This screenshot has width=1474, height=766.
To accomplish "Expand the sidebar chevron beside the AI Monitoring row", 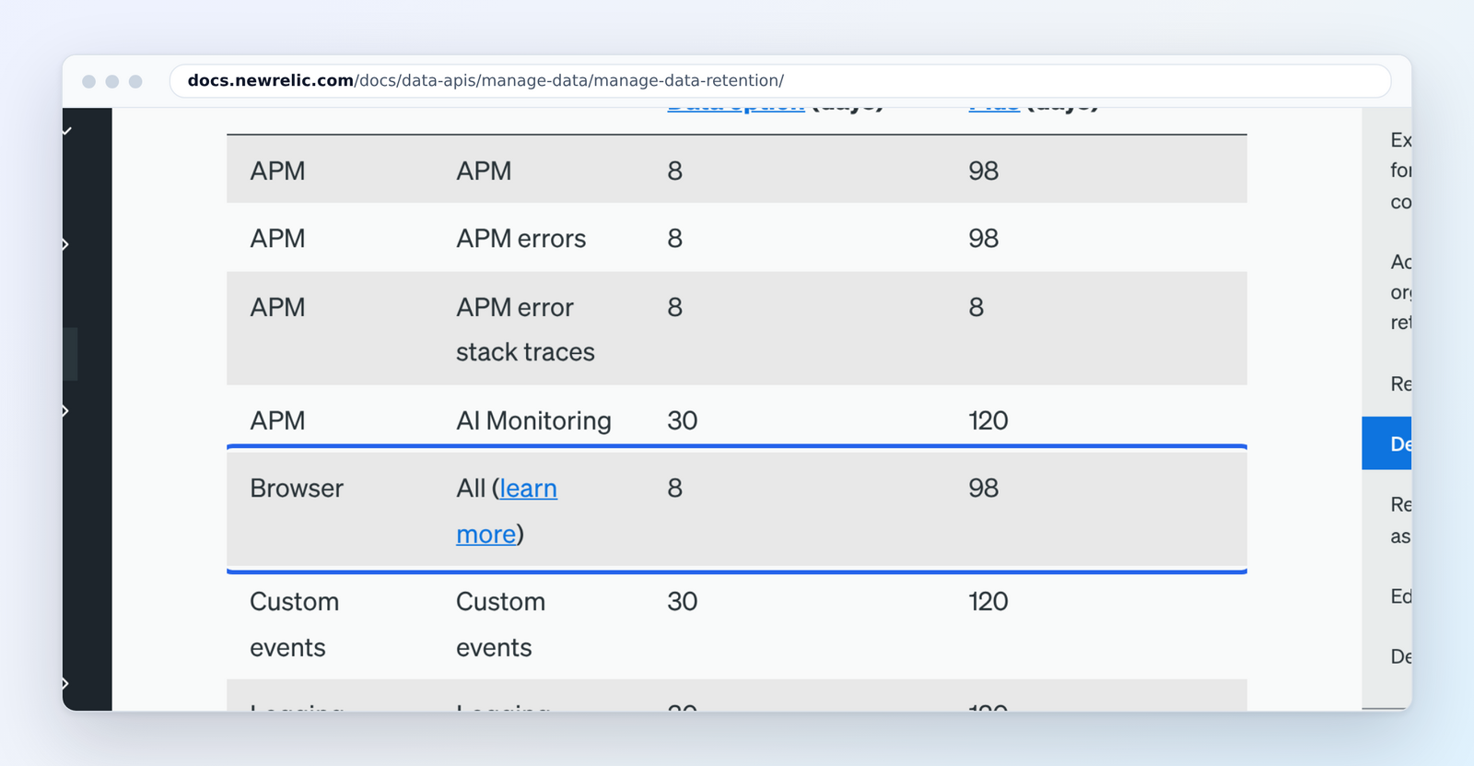I will pyautogui.click(x=65, y=410).
